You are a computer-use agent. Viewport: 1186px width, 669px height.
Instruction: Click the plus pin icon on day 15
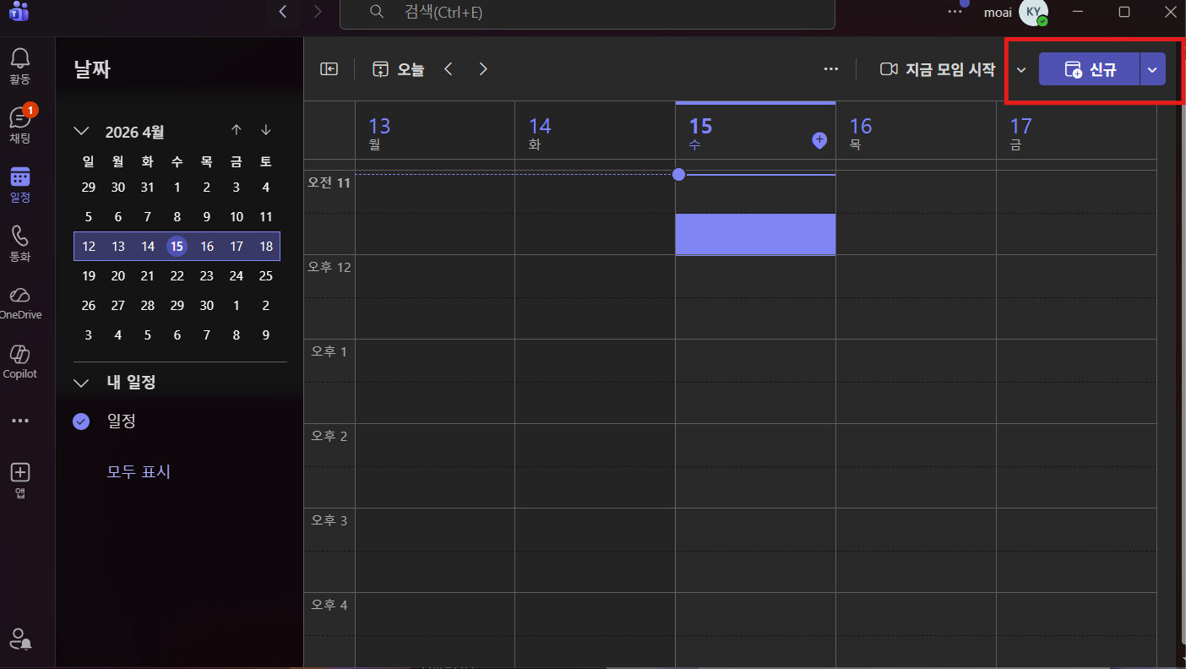point(819,141)
